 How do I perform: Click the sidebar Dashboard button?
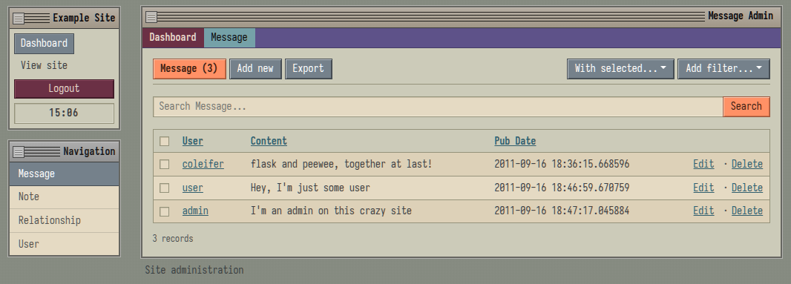44,44
